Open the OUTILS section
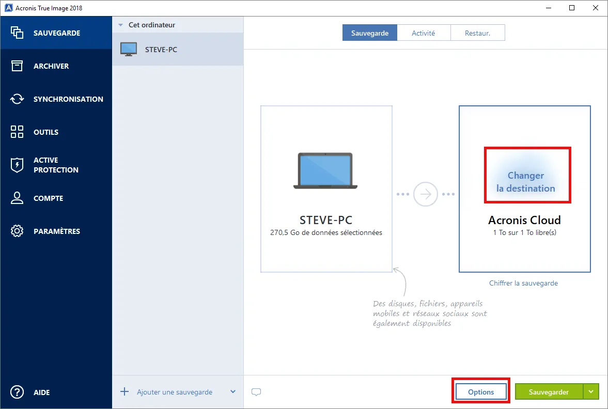The width and height of the screenshot is (608, 409). pos(46,132)
